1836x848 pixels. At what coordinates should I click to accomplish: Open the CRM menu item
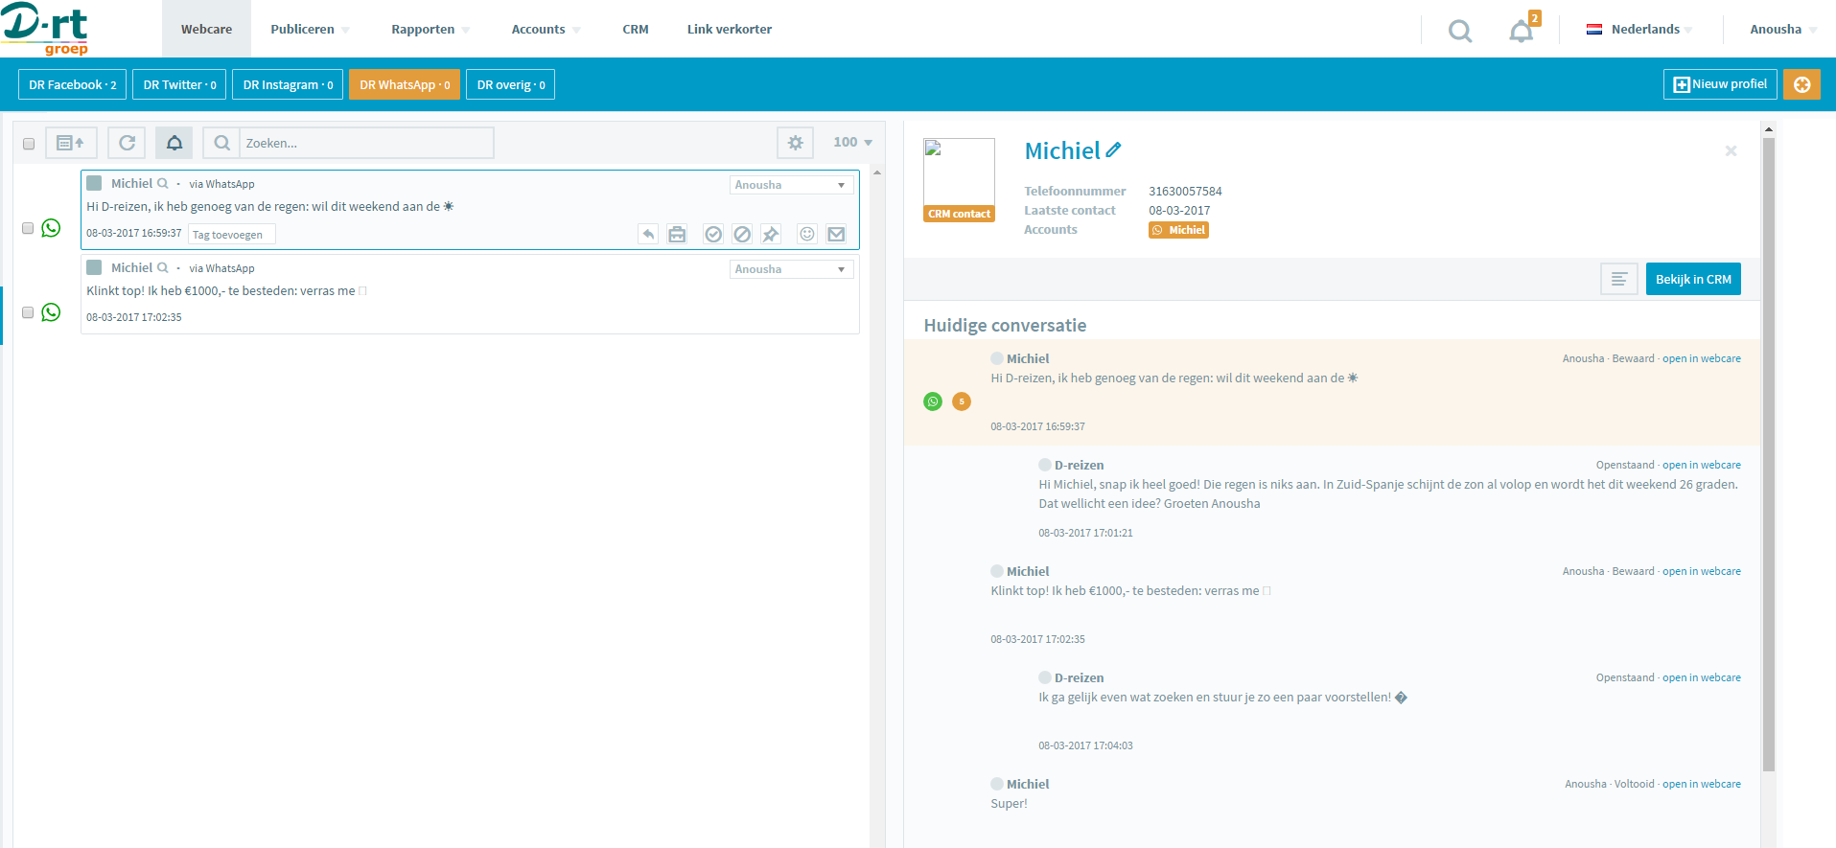pos(636,29)
